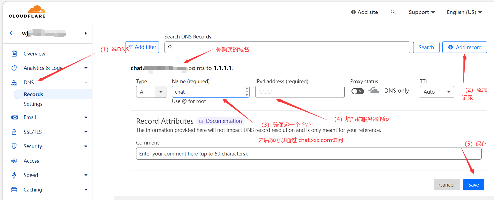Image resolution: width=494 pixels, height=200 pixels.
Task: Expand the Speed submenu chevron
Action: pos(86,175)
